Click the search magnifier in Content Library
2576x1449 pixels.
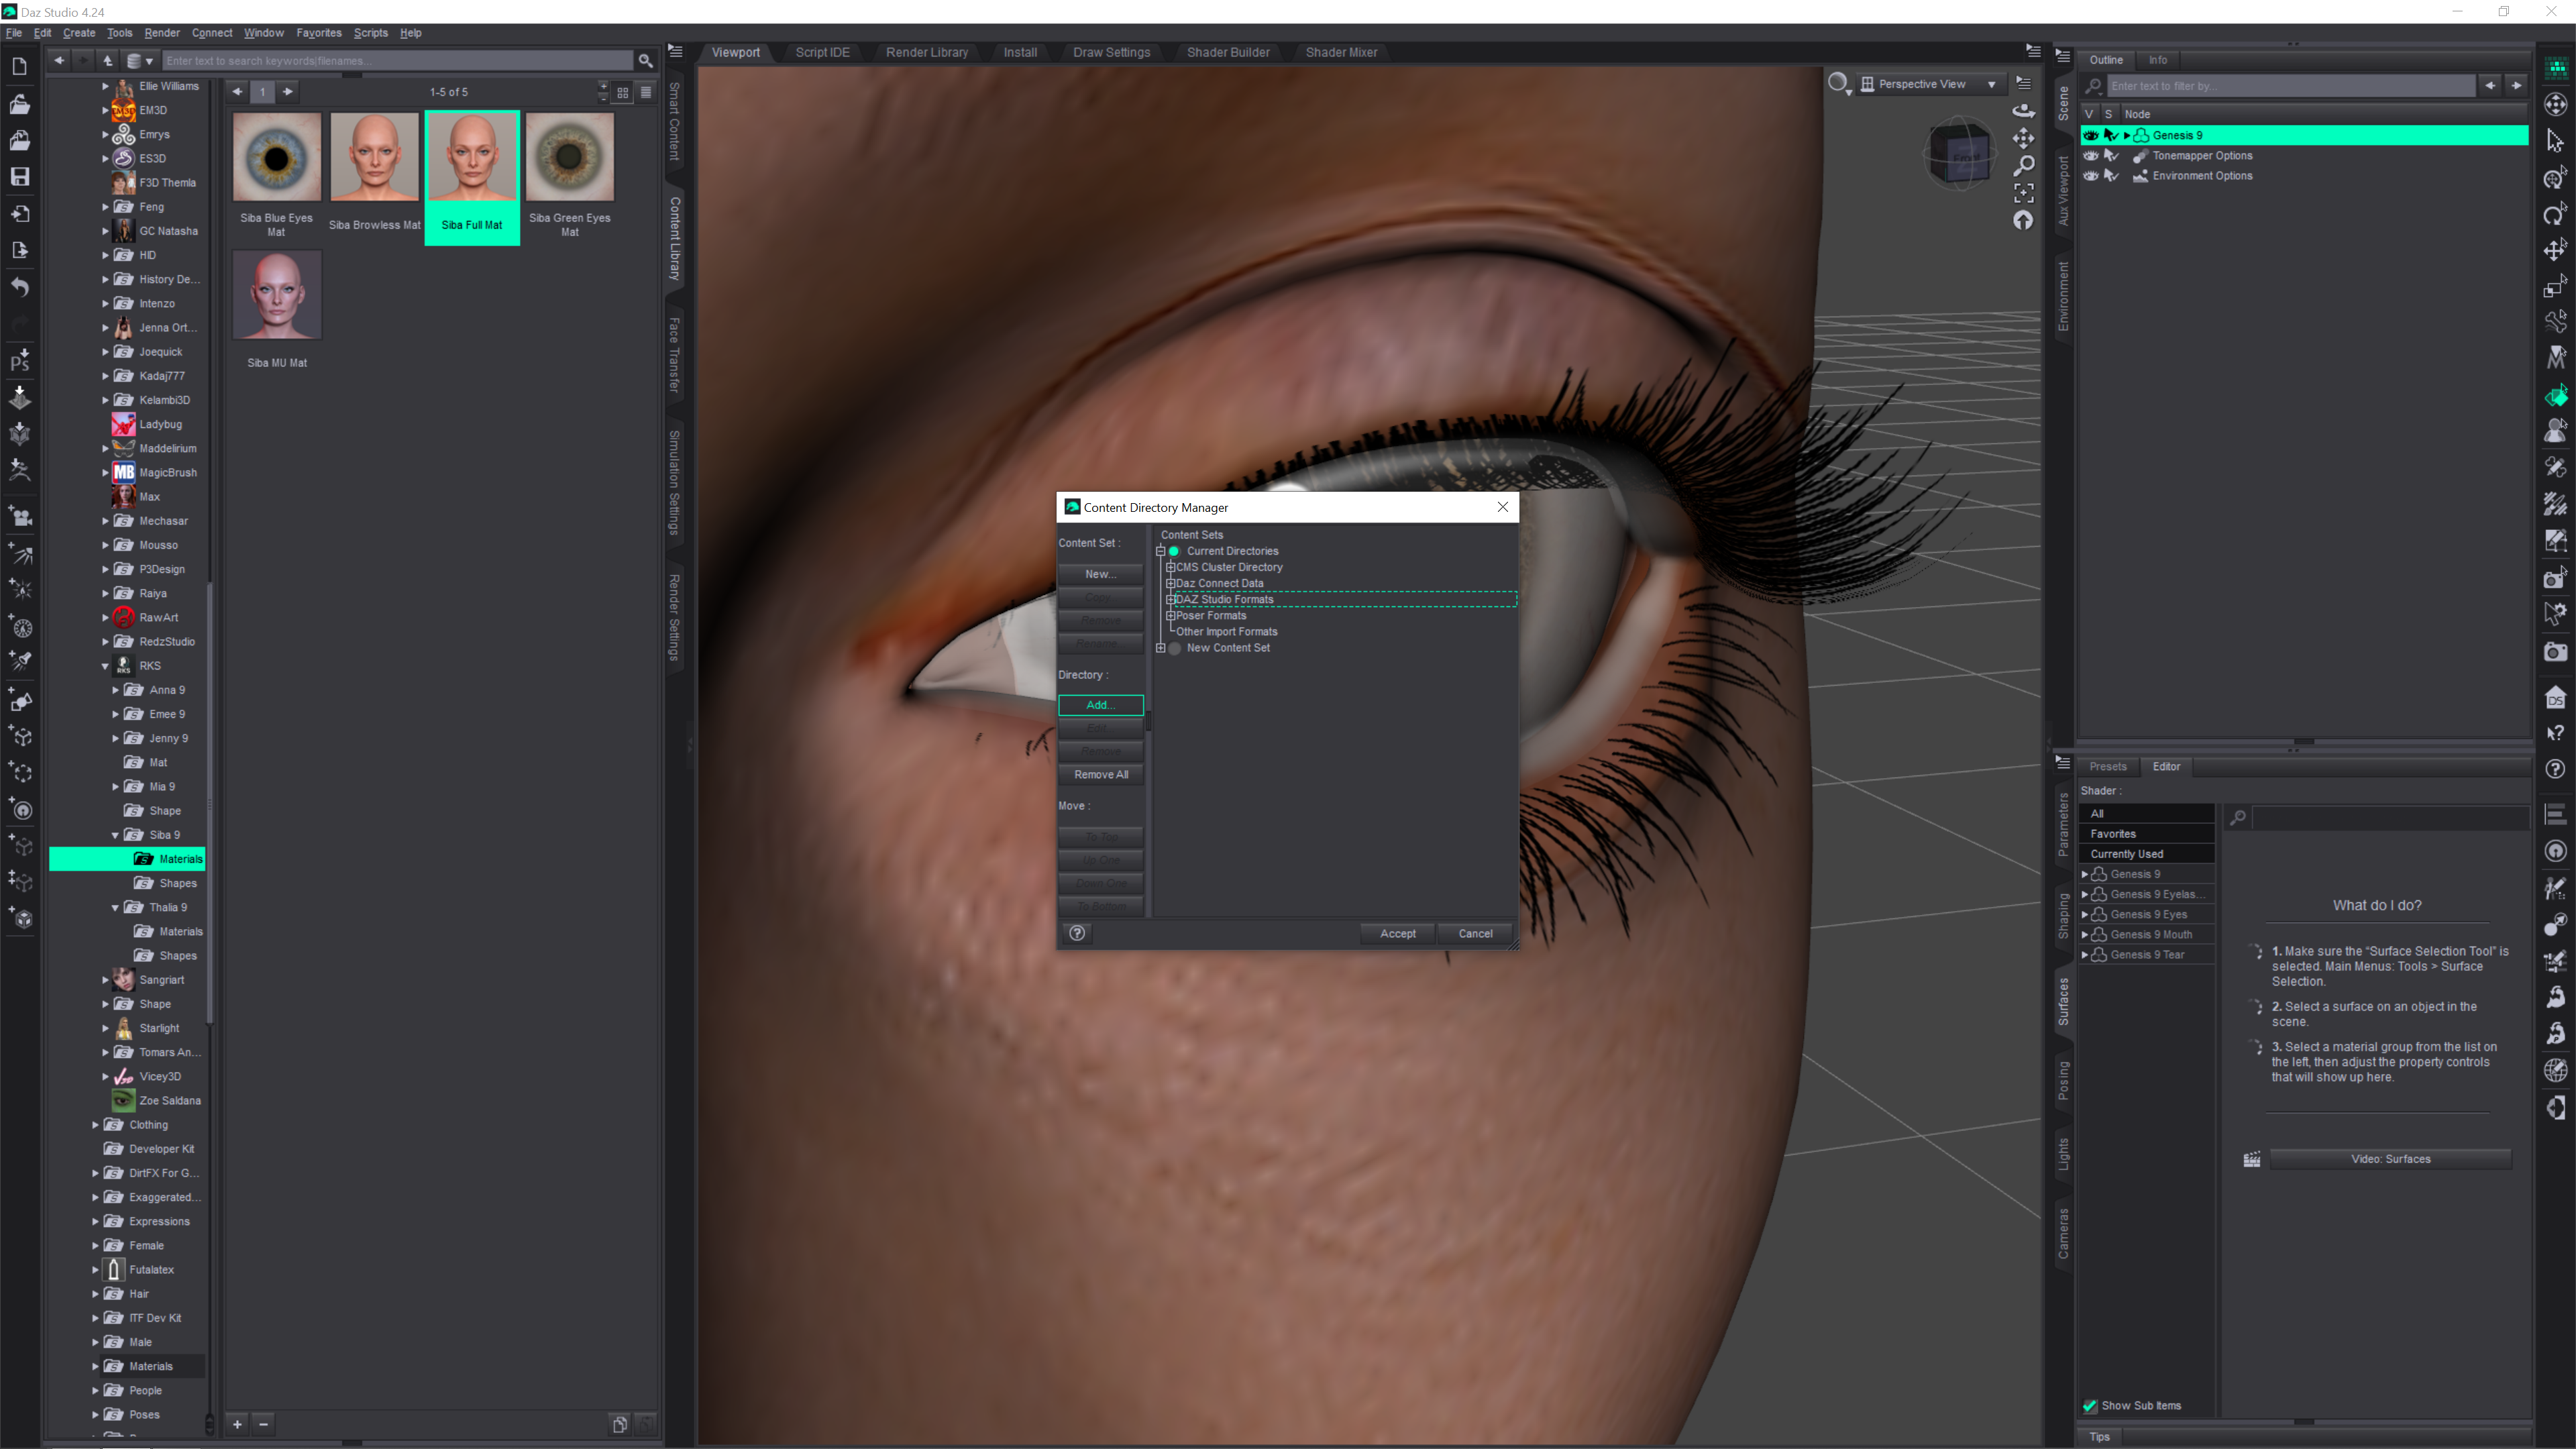tap(646, 61)
